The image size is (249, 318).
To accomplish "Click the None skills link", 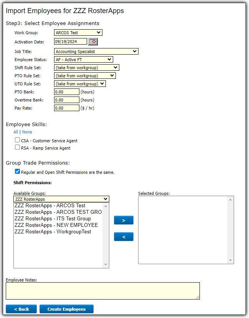I will tap(27, 132).
